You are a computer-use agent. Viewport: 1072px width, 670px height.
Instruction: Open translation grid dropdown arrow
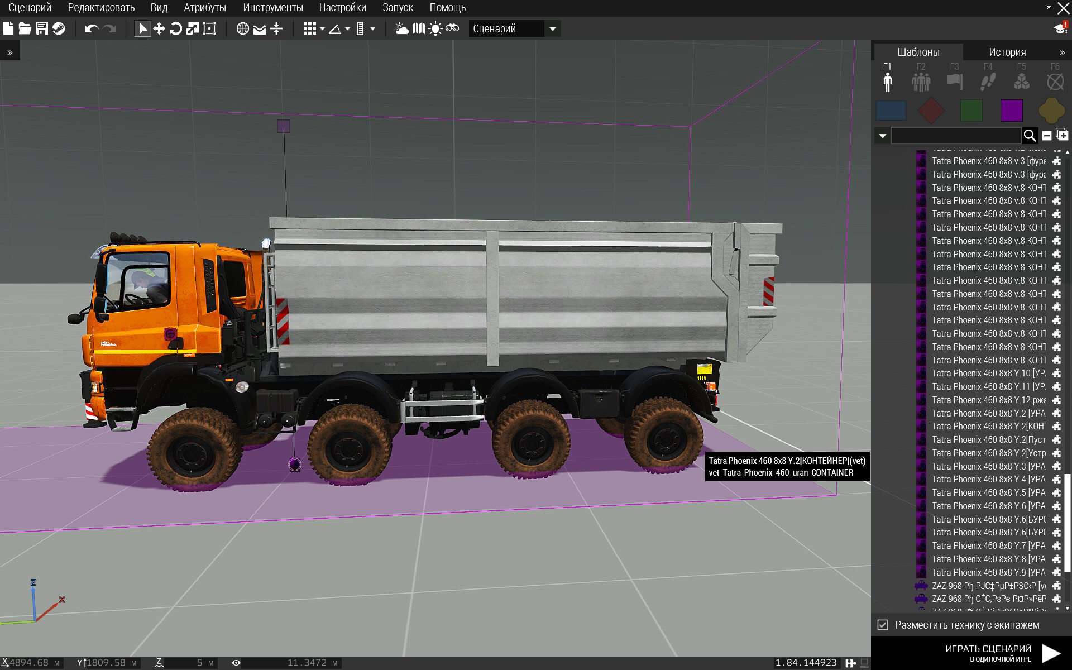(x=322, y=28)
